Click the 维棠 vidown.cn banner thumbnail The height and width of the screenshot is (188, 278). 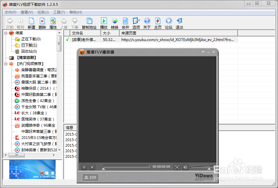[32, 170]
